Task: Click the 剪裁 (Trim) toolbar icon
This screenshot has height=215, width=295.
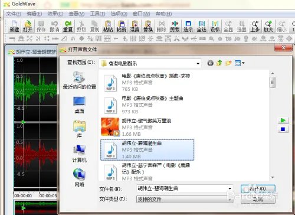Action: (175, 26)
